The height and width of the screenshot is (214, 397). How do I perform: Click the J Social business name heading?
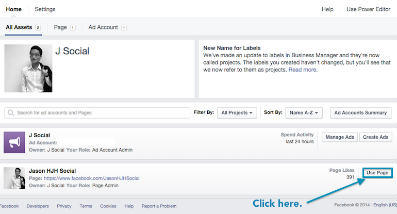(72, 51)
